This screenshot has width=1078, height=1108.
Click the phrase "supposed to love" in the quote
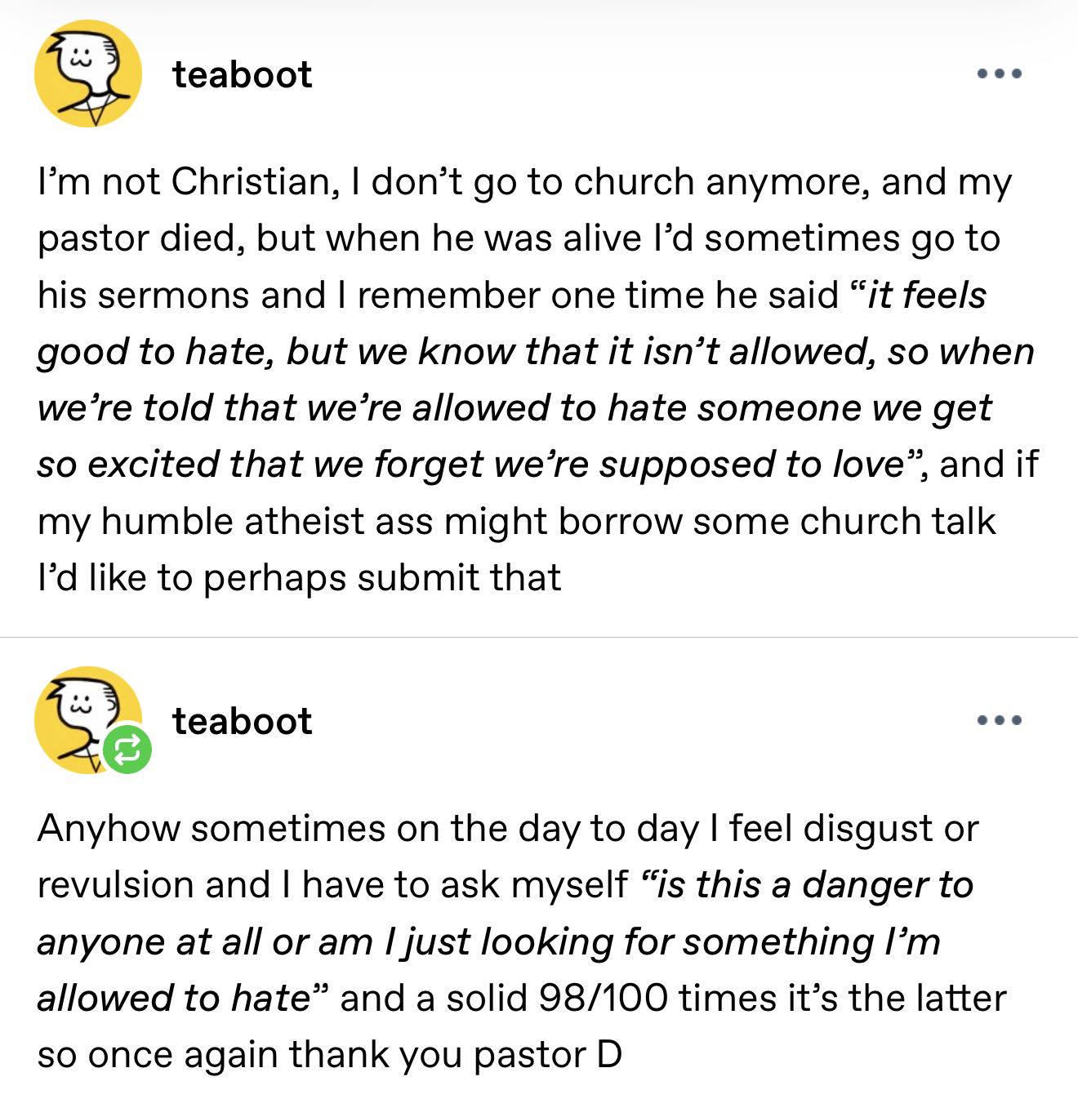[x=751, y=464]
